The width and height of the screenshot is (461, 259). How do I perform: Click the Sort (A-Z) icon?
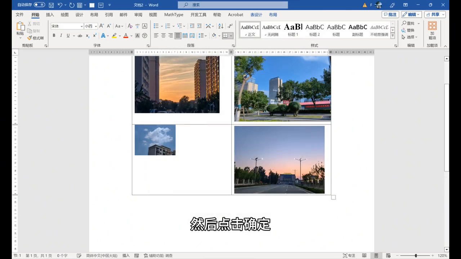[x=221, y=26]
